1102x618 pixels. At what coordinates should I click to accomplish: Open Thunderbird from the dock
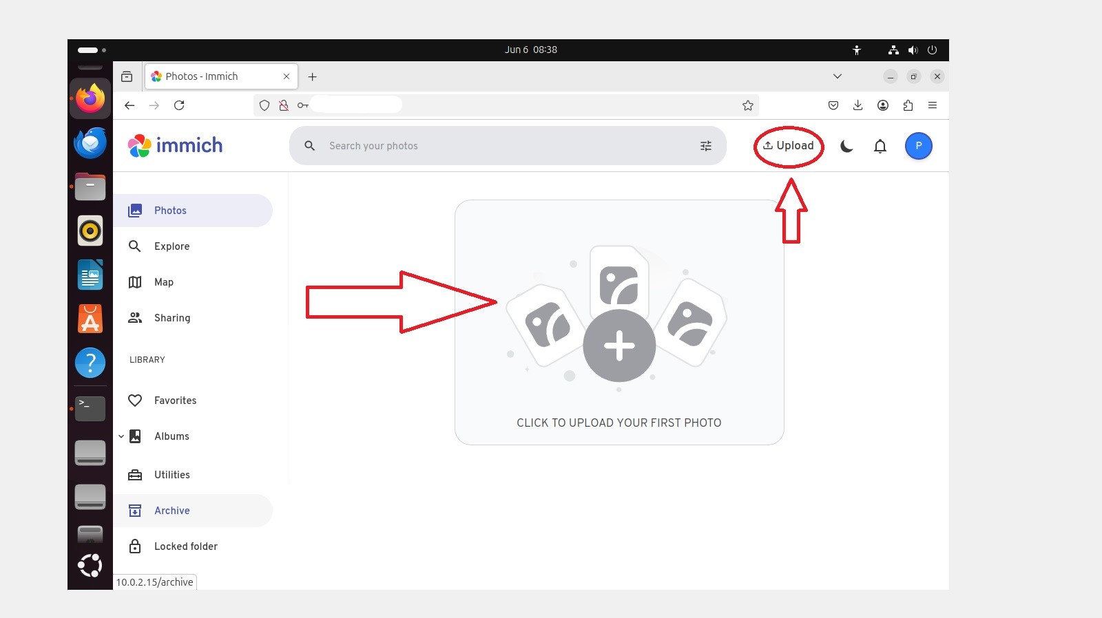pyautogui.click(x=90, y=143)
